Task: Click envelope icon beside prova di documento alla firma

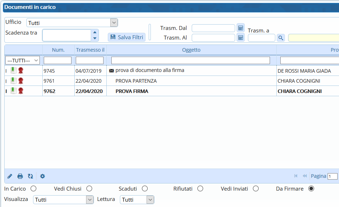Action: click(x=111, y=71)
